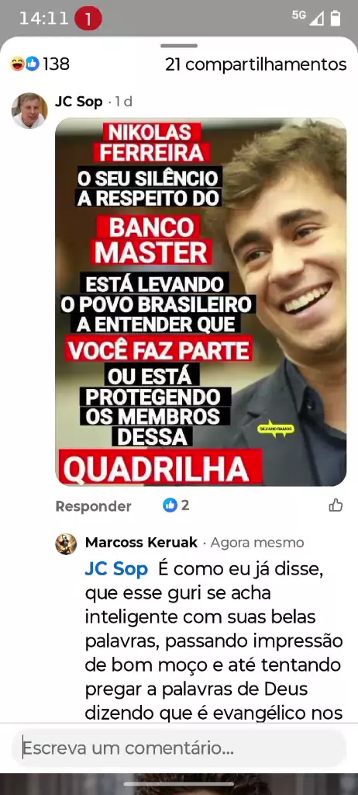The width and height of the screenshot is (358, 795).
Task: Tap the battery icon in status bar
Action: click(x=336, y=19)
